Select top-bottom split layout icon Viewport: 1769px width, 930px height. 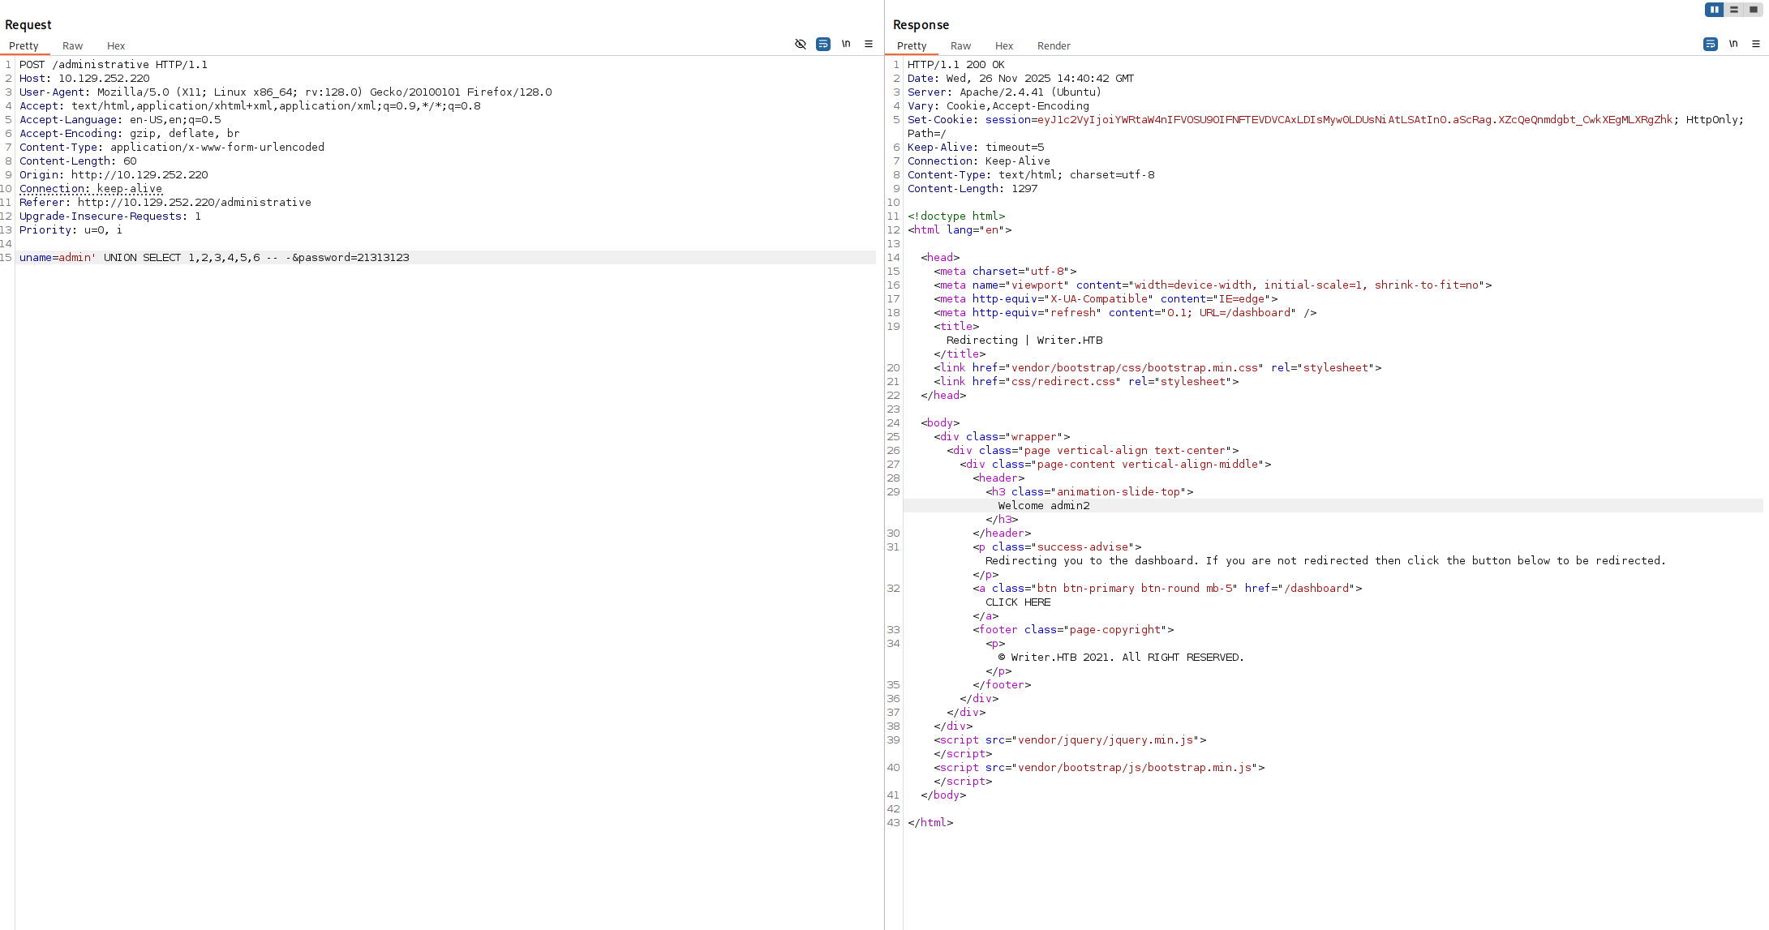coord(1734,10)
